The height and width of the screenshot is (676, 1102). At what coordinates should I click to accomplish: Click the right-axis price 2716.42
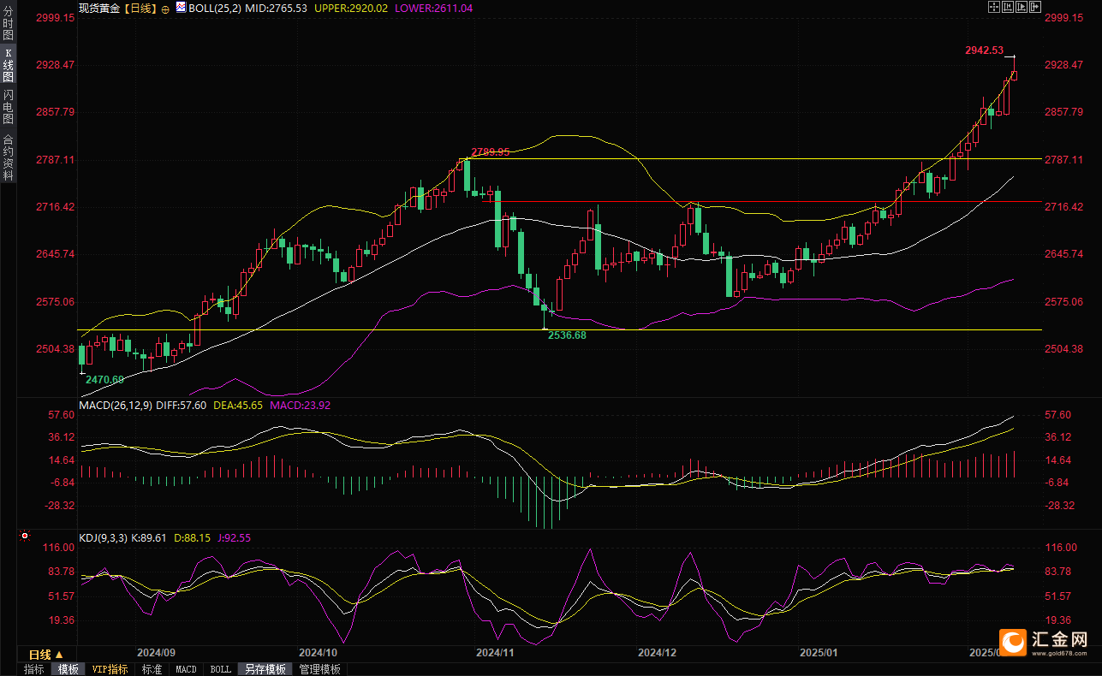point(1065,207)
